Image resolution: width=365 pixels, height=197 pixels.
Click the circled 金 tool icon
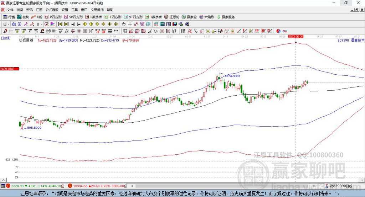point(208,31)
